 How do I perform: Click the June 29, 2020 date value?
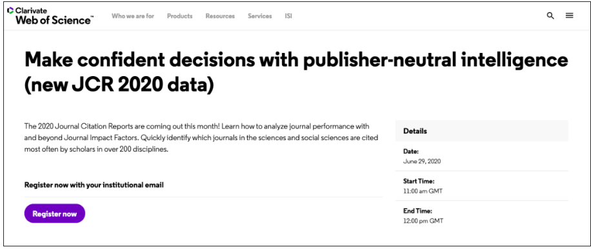[x=422, y=161]
